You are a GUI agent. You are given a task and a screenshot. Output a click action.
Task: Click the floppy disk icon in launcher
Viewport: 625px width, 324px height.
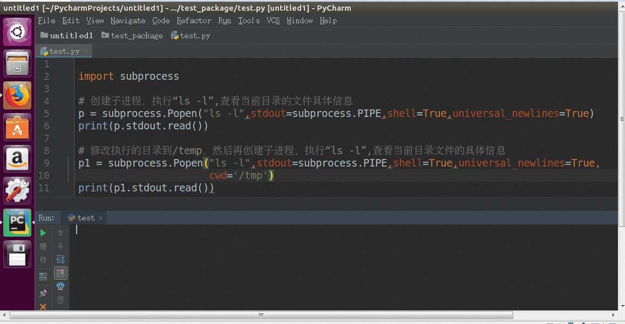pyautogui.click(x=17, y=254)
